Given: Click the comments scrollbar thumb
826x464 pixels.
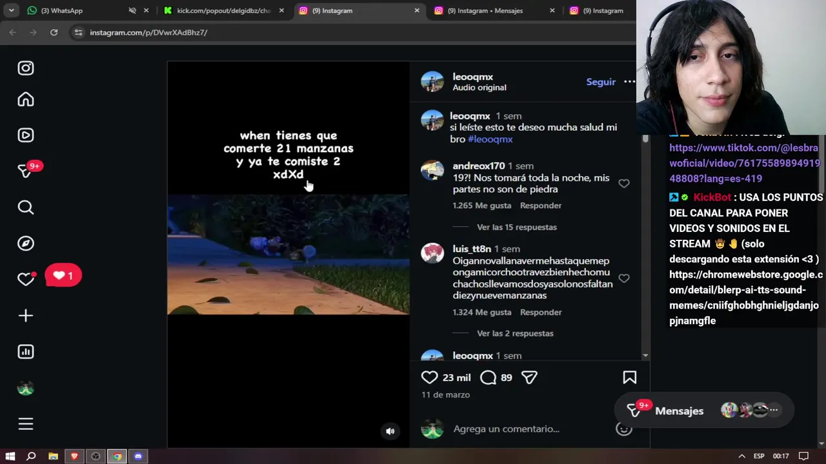Looking at the screenshot, I should pyautogui.click(x=645, y=139).
